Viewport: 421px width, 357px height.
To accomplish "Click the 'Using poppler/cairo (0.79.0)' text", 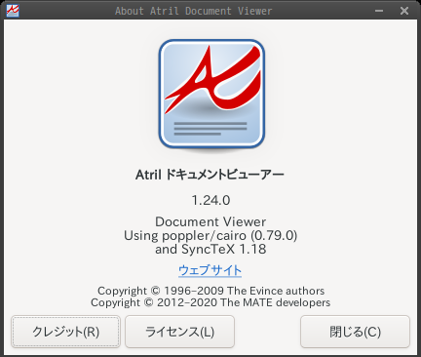I will [x=210, y=235].
